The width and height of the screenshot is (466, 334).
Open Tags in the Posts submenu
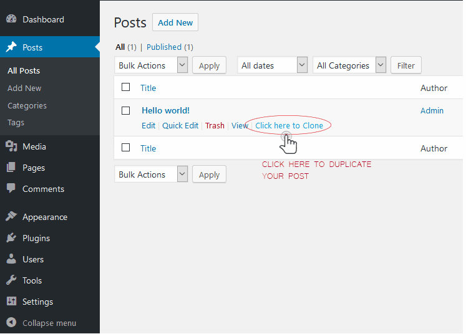(x=16, y=123)
